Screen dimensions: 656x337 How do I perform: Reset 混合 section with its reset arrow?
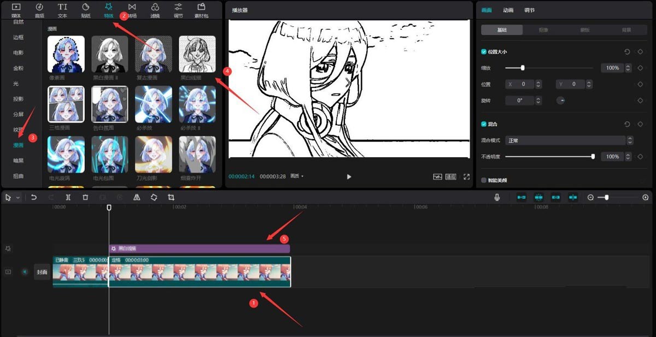pyautogui.click(x=627, y=125)
